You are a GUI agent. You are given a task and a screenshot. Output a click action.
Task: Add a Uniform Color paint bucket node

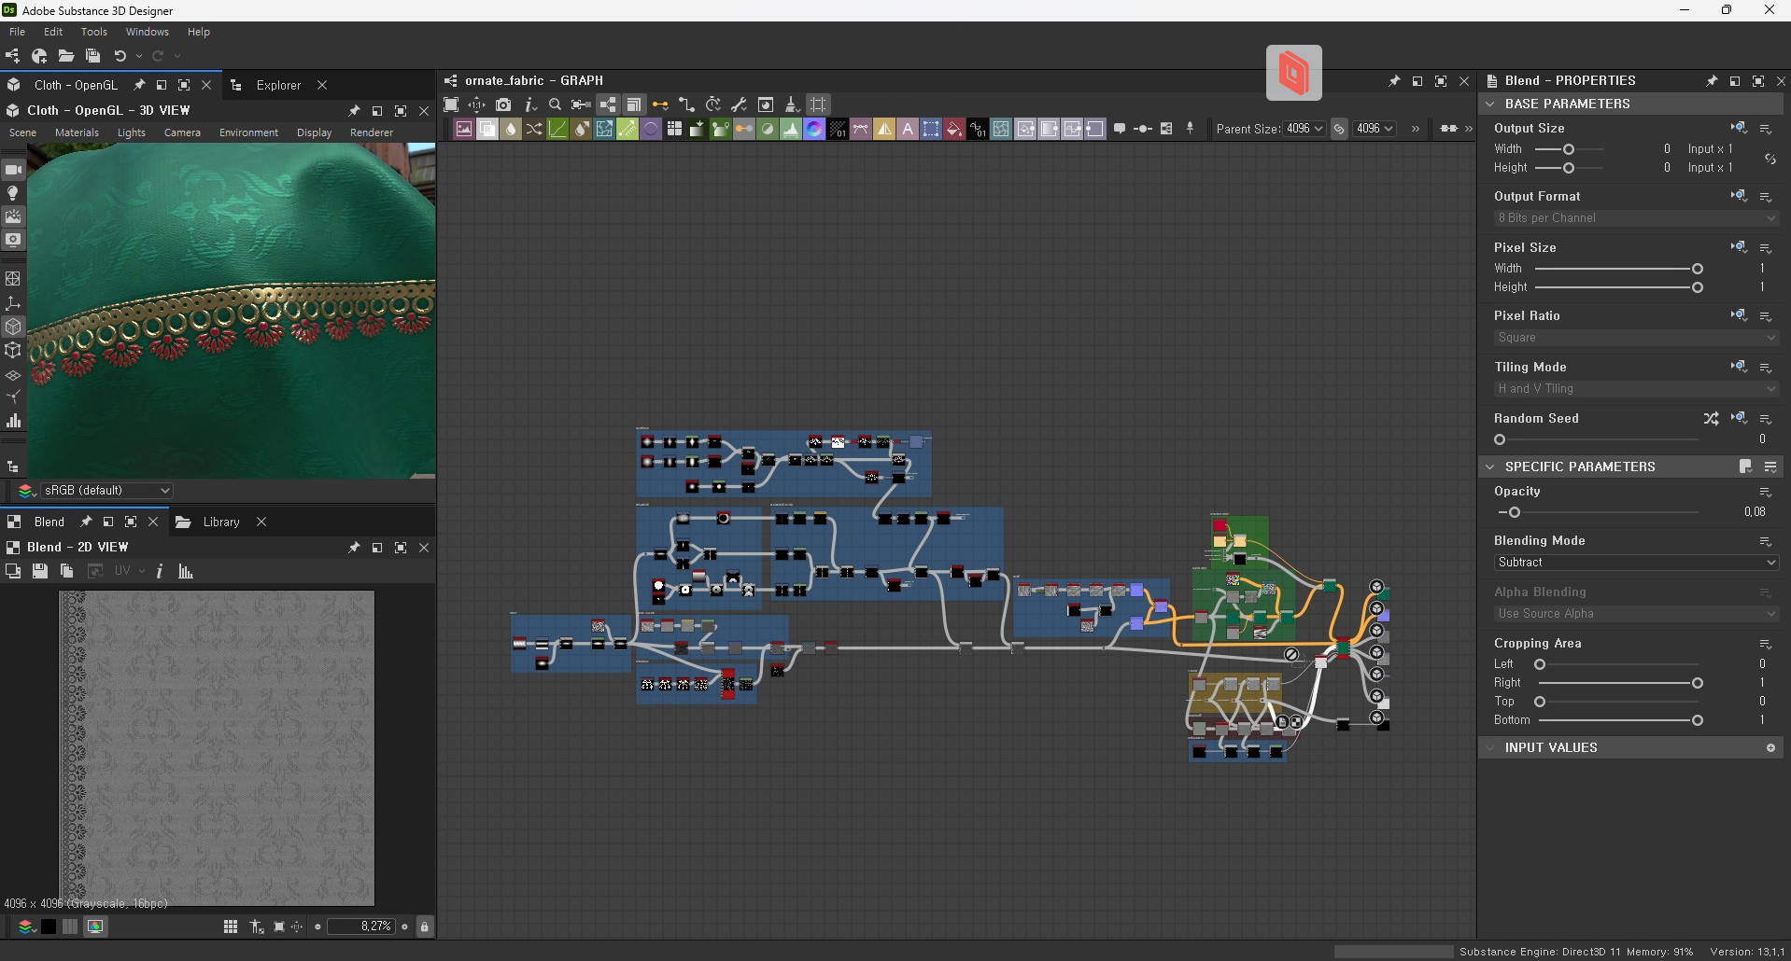(954, 129)
